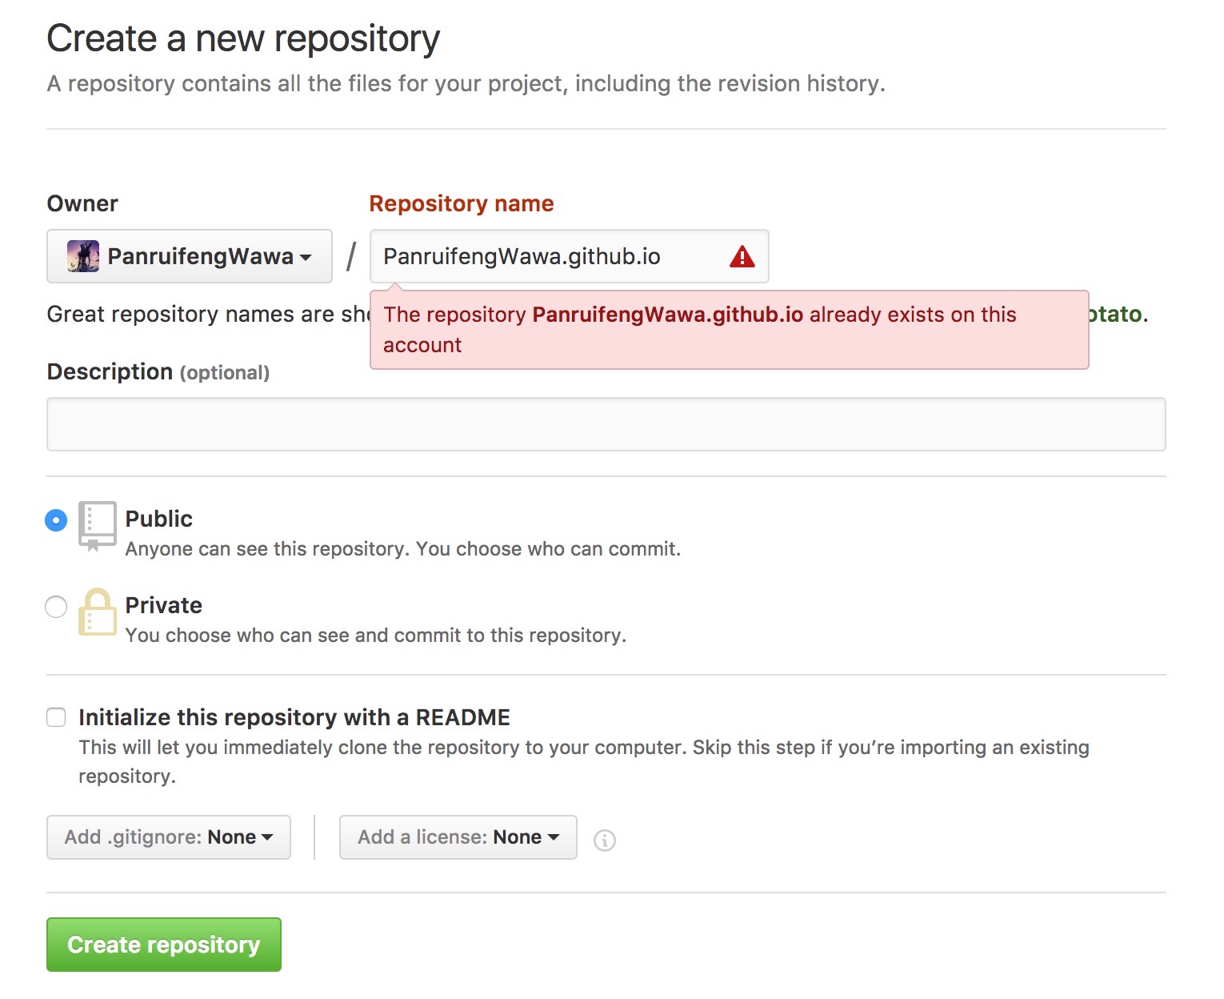Open the PanruifengWawa owner dropdown
This screenshot has height=999, width=1224.
pos(190,256)
